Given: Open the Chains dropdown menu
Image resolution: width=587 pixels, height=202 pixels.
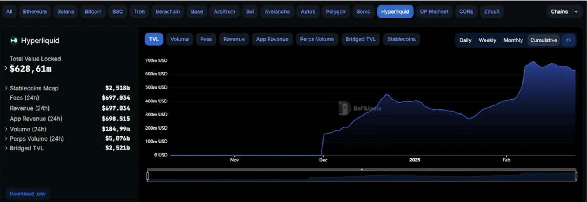Looking at the screenshot, I should [x=564, y=12].
